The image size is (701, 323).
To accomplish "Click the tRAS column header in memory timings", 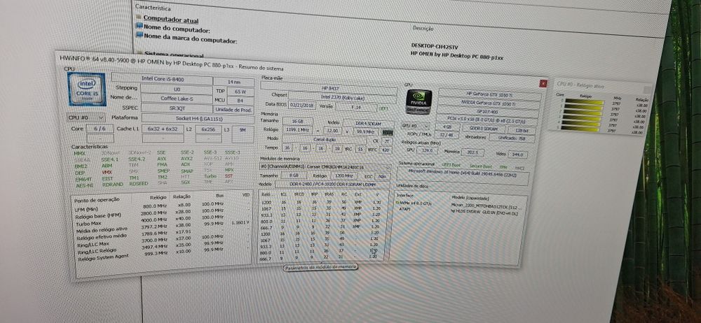I will point(329,194).
